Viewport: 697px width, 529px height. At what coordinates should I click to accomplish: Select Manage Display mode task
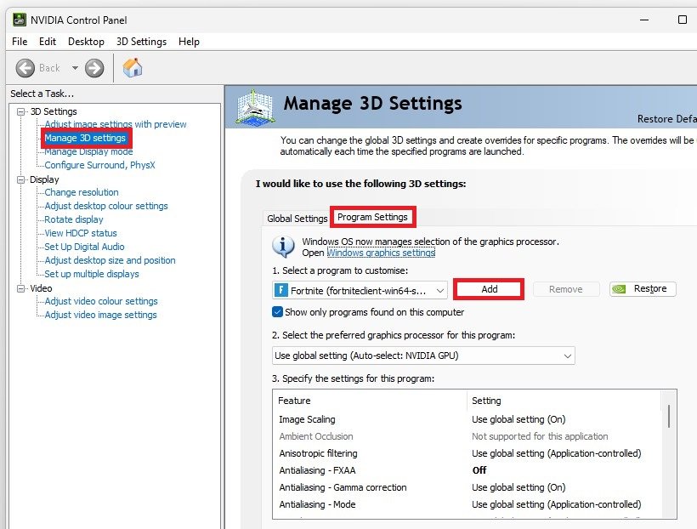pos(88,151)
